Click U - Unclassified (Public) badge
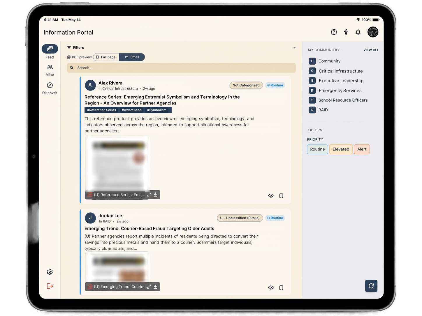 click(240, 218)
